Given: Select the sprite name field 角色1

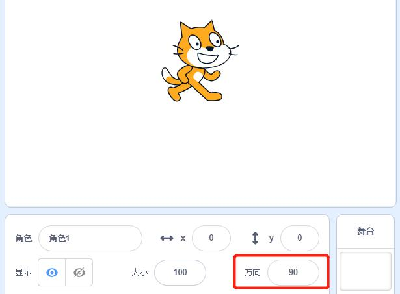Looking at the screenshot, I should tap(90, 238).
